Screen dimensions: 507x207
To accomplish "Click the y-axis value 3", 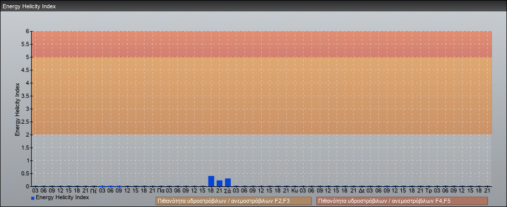I will point(28,109).
